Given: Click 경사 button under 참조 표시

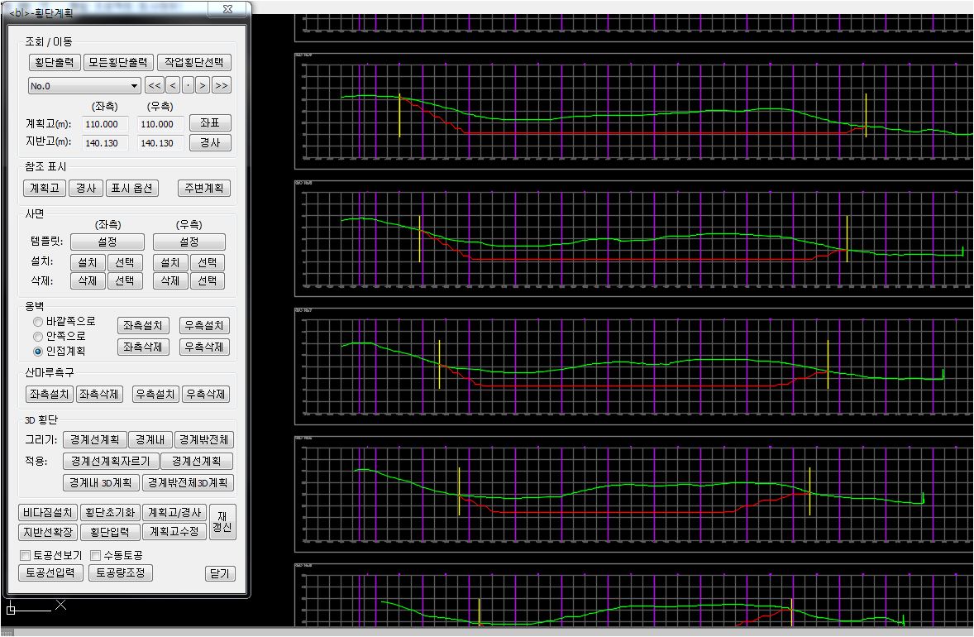Looking at the screenshot, I should pos(86,188).
